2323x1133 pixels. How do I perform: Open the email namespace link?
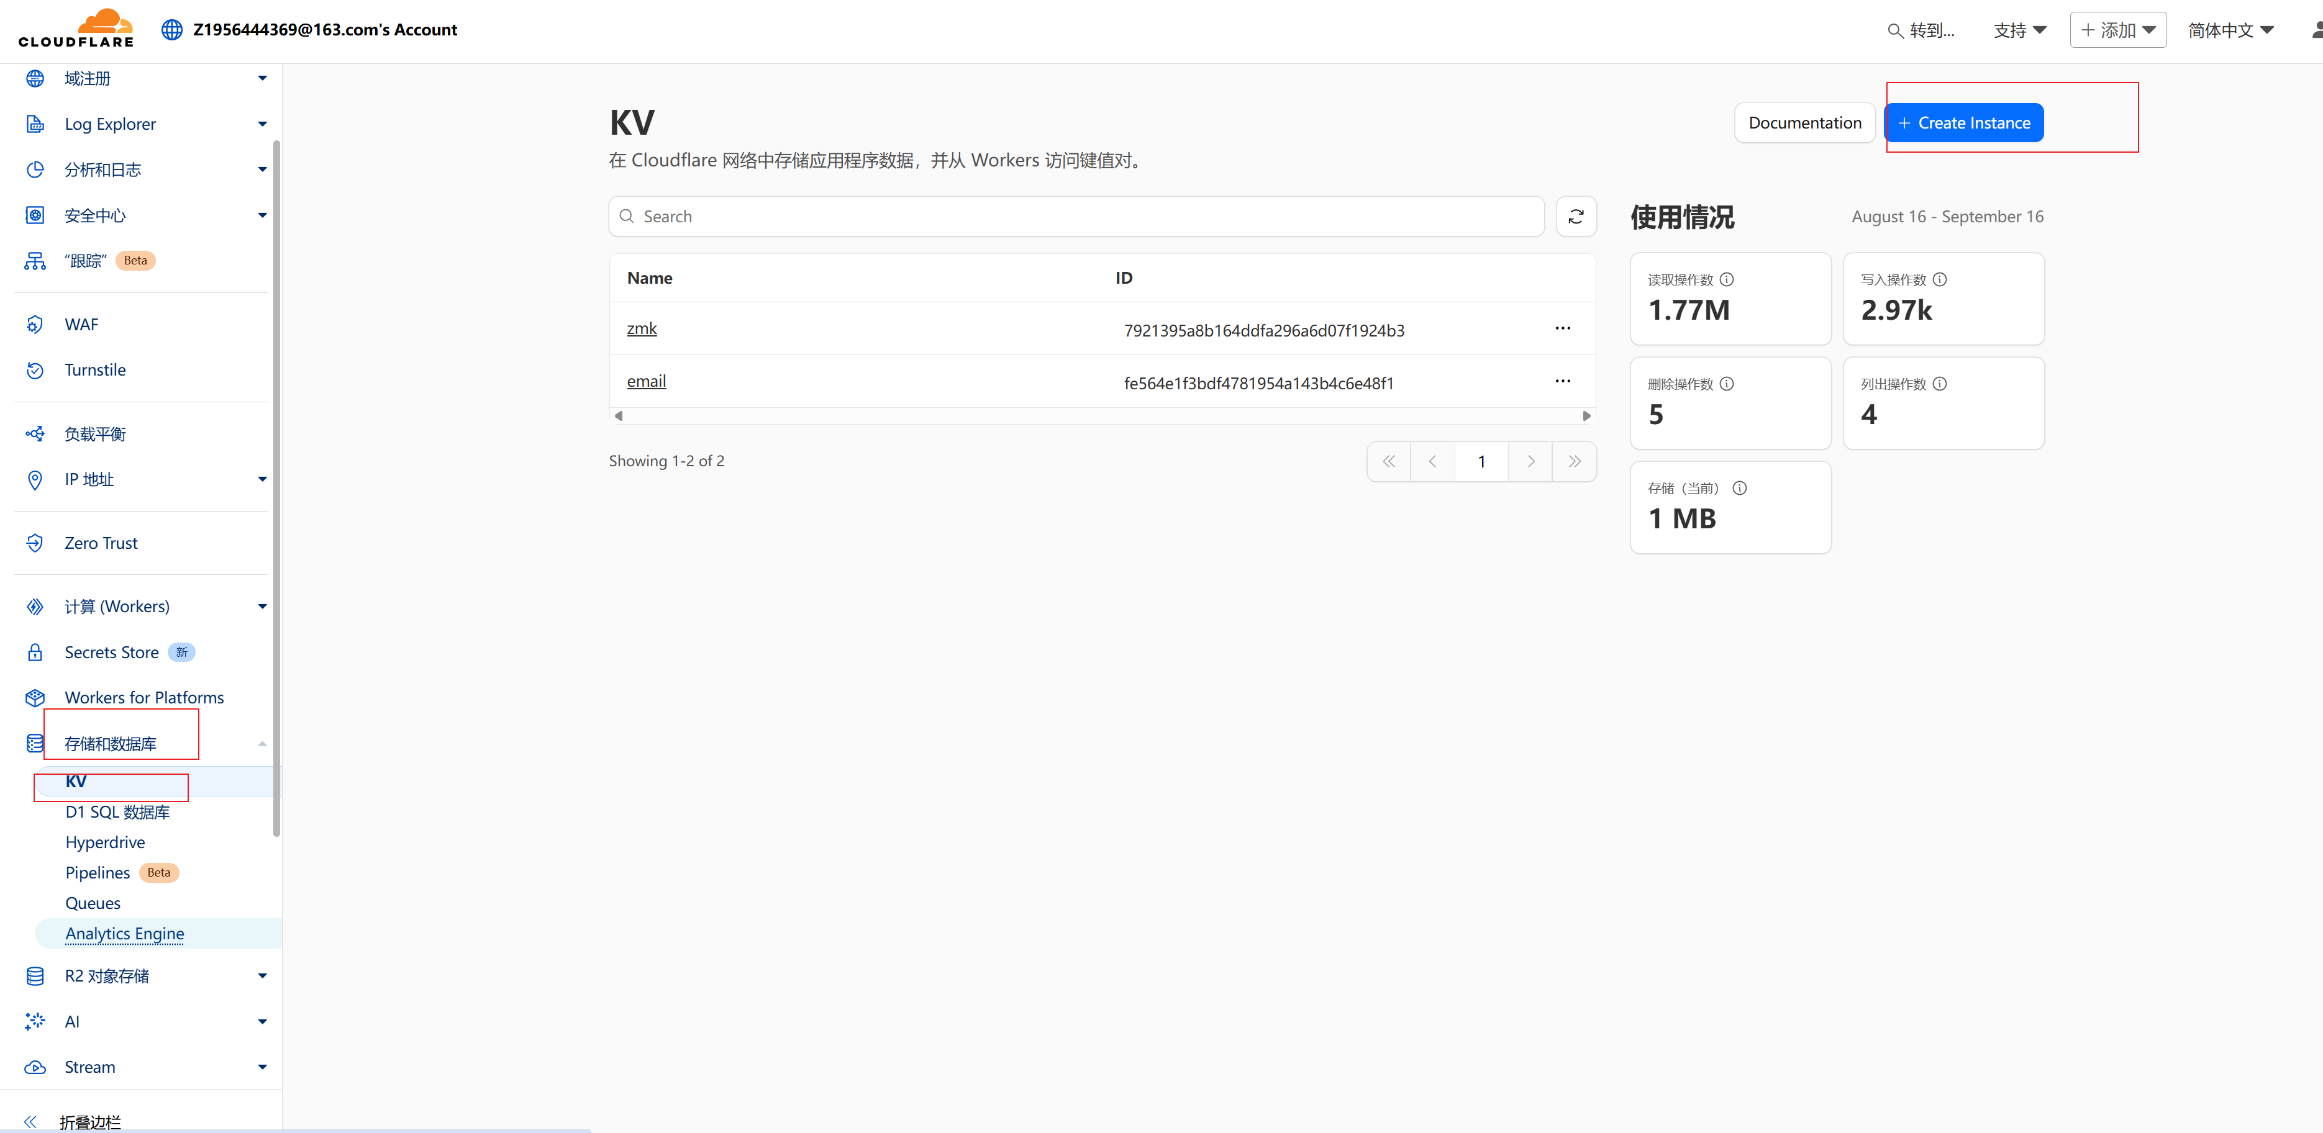pos(647,381)
